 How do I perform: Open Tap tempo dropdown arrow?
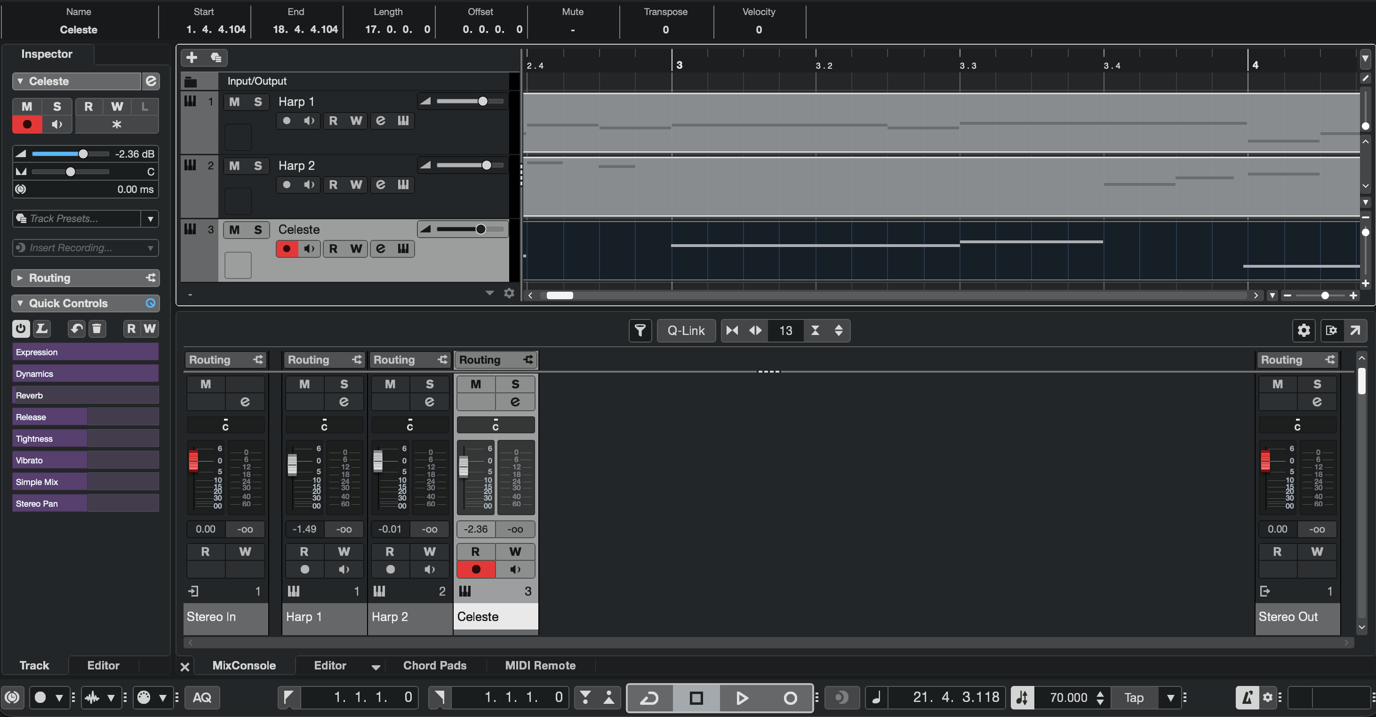(1170, 697)
